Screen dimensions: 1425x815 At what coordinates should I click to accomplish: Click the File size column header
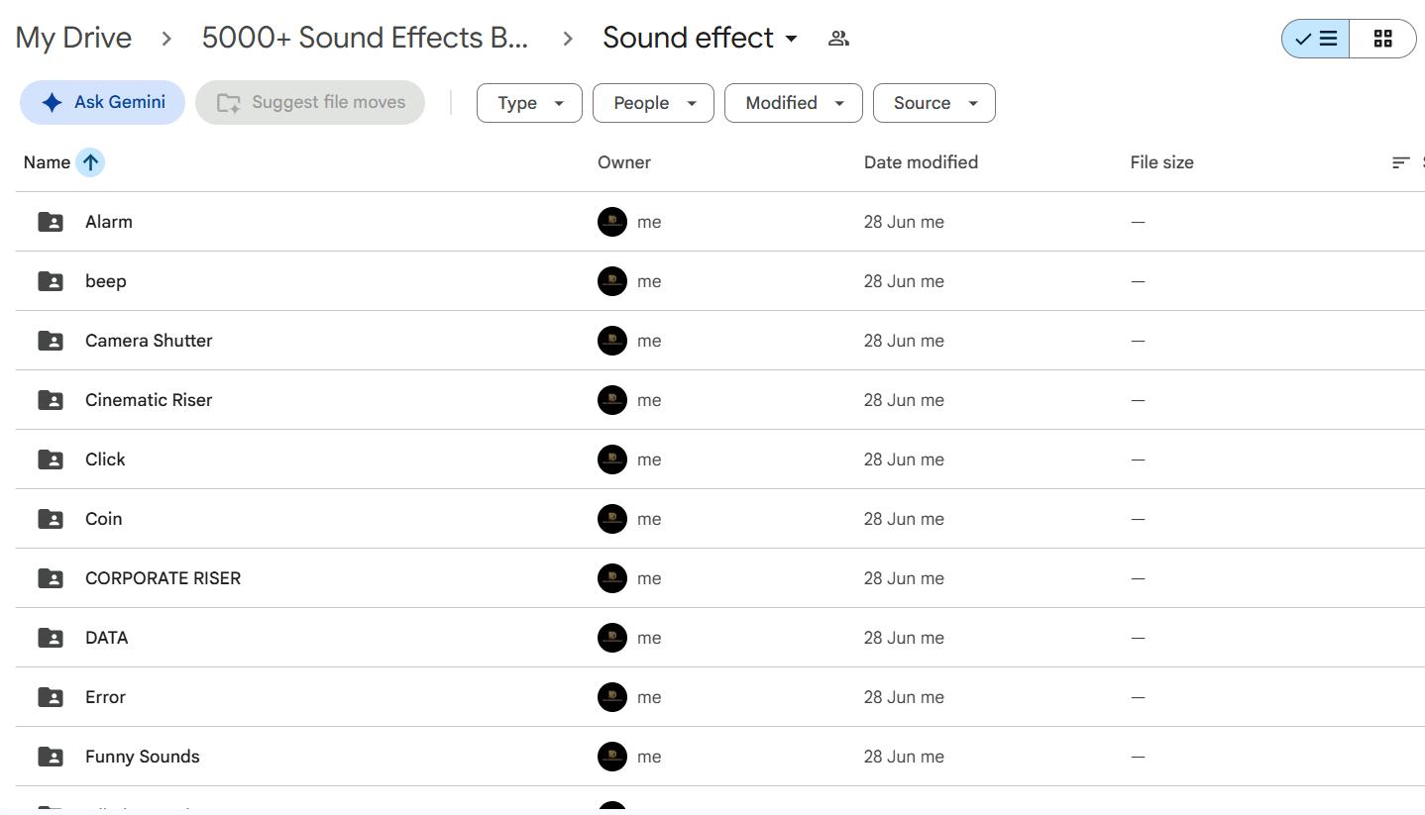[1161, 162]
